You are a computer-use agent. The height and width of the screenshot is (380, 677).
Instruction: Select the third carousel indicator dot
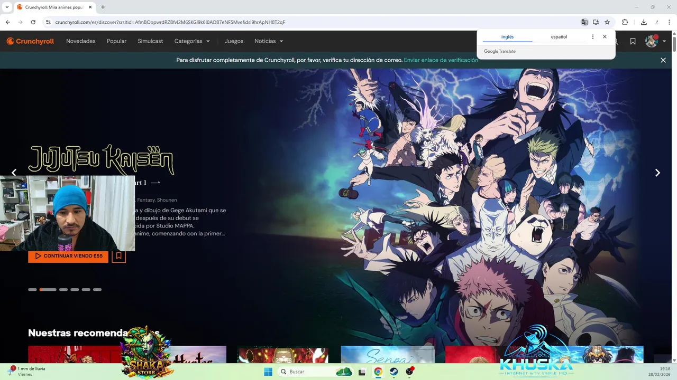(x=63, y=289)
